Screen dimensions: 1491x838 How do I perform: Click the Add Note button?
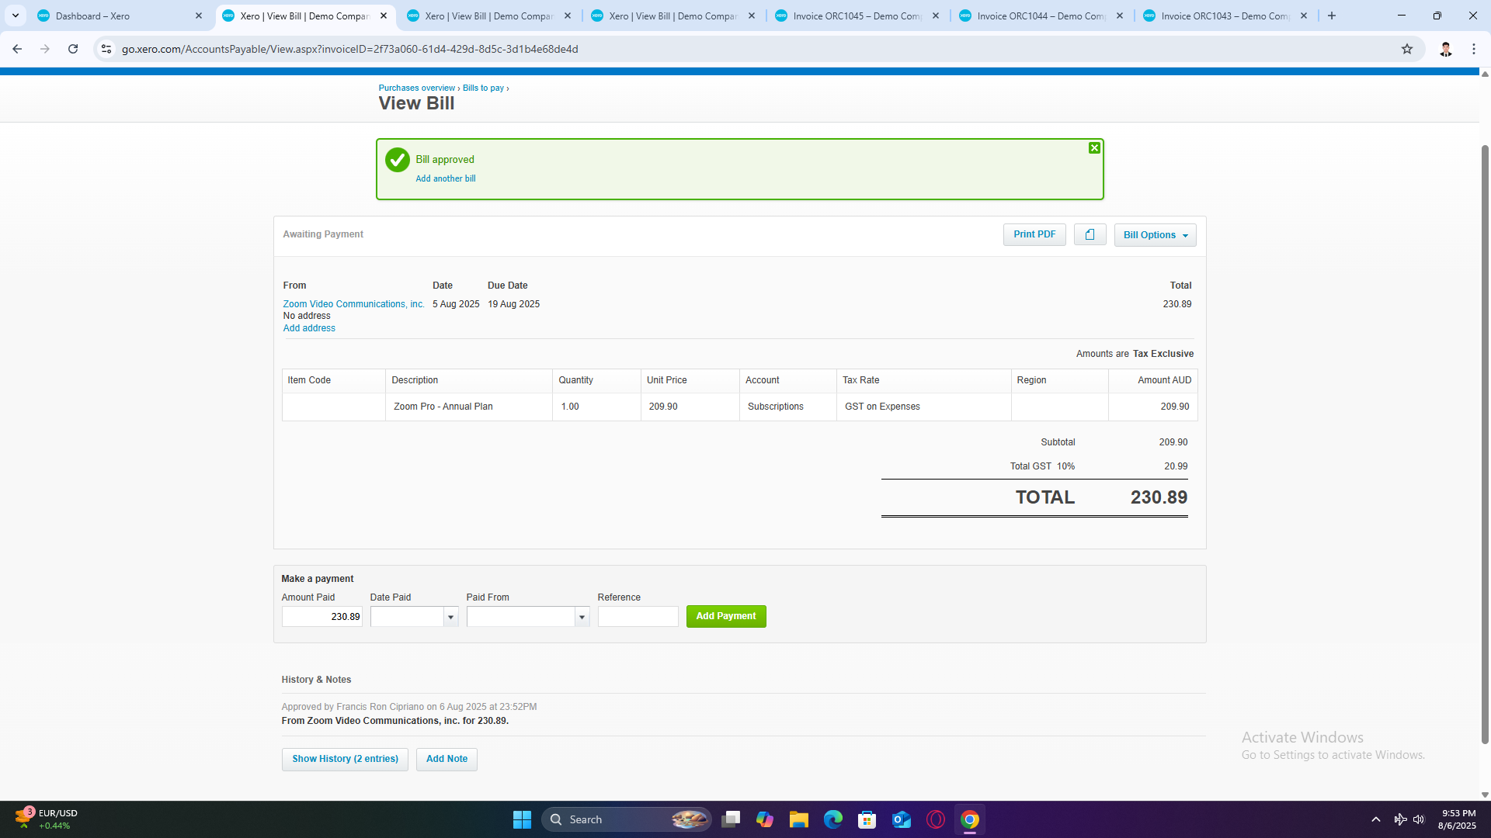447,759
